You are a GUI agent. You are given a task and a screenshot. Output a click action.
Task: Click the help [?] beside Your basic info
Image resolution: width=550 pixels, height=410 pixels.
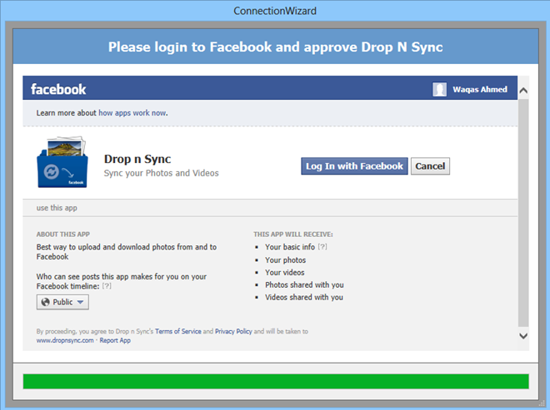[x=322, y=247]
